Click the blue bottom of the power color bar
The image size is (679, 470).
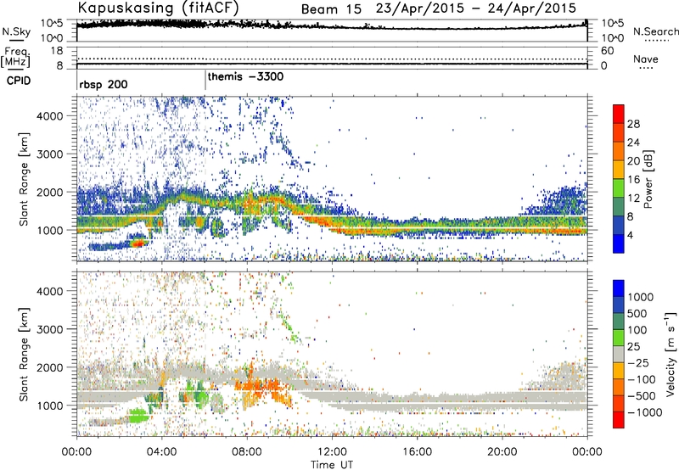pyautogui.click(x=619, y=246)
